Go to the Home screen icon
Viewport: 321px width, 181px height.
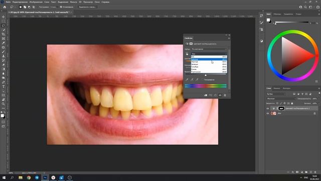[5, 7]
